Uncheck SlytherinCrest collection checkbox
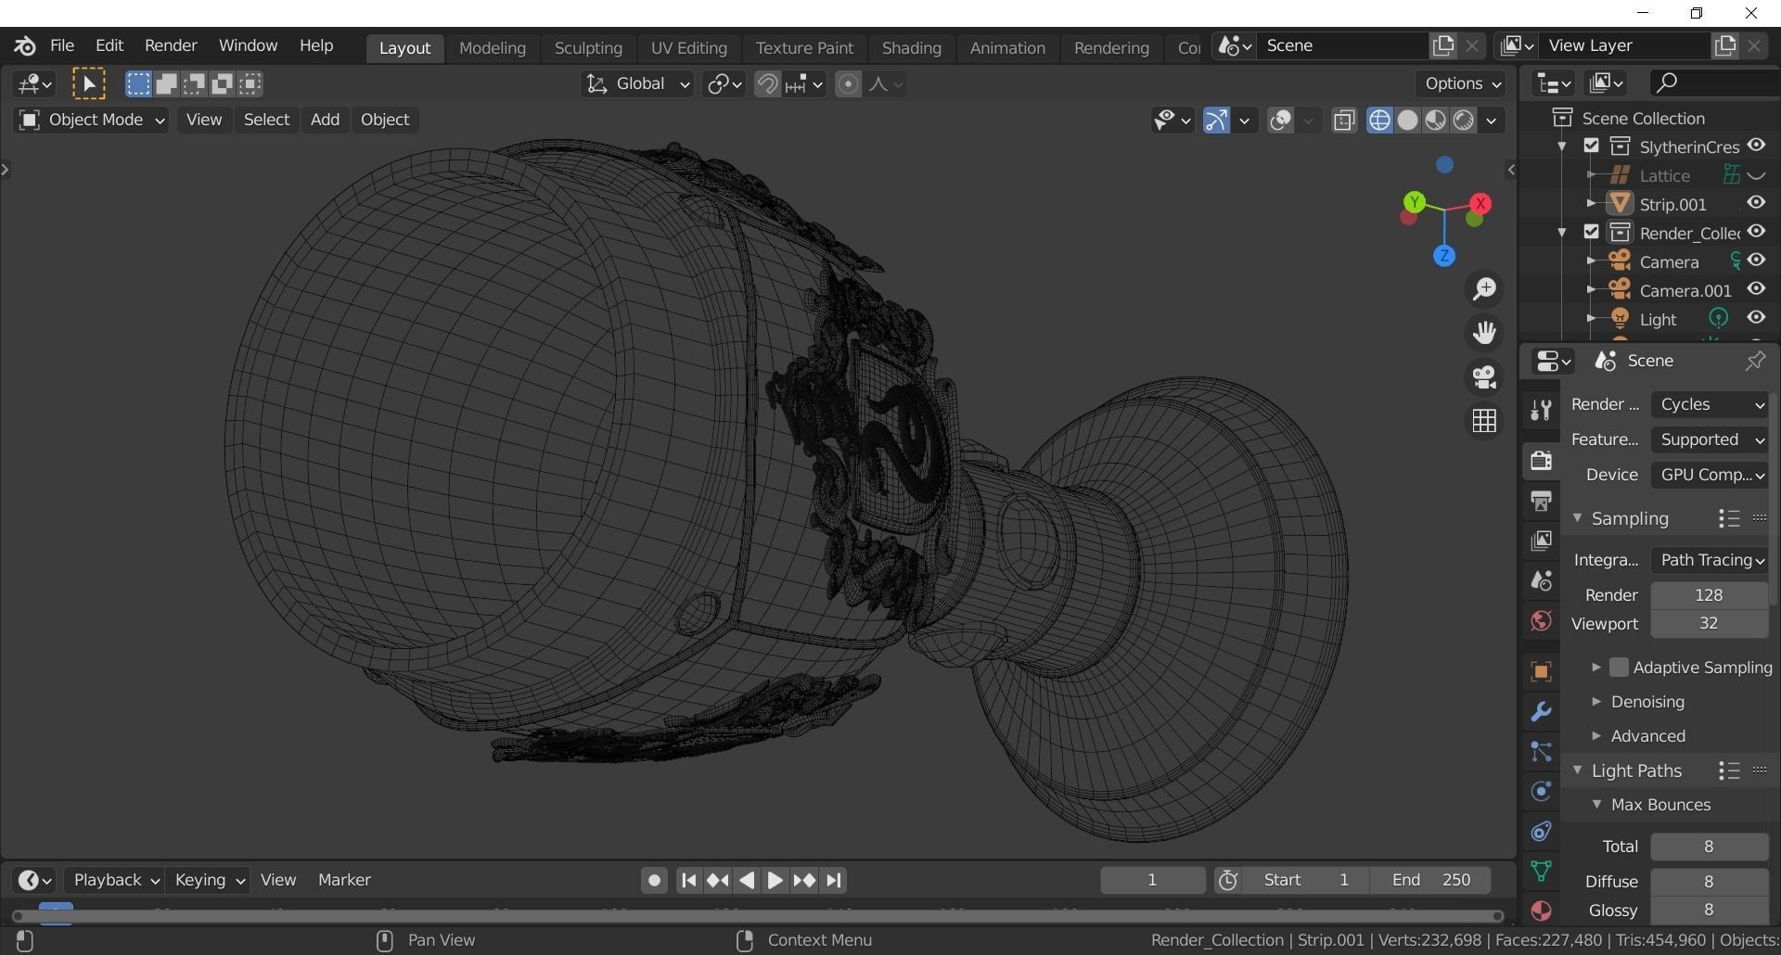1781x955 pixels. [x=1592, y=146]
